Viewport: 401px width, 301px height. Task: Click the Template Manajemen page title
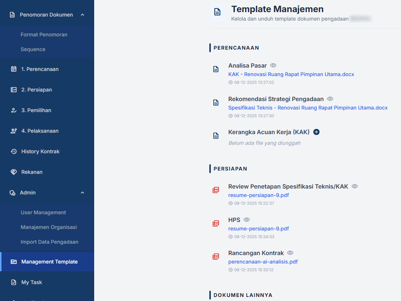pos(277,9)
